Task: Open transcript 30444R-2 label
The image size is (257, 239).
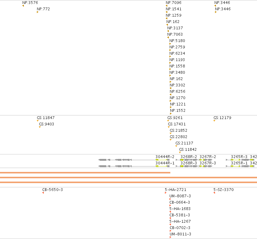Action: tap(165, 157)
